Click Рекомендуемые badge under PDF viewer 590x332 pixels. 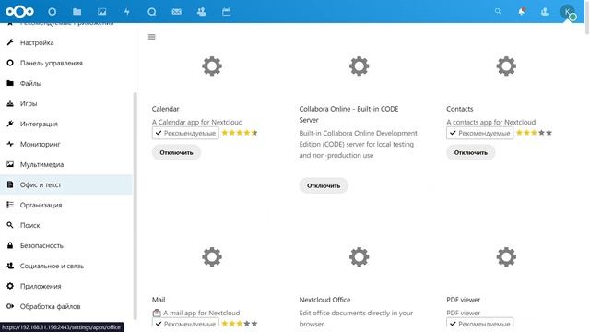pos(479,323)
